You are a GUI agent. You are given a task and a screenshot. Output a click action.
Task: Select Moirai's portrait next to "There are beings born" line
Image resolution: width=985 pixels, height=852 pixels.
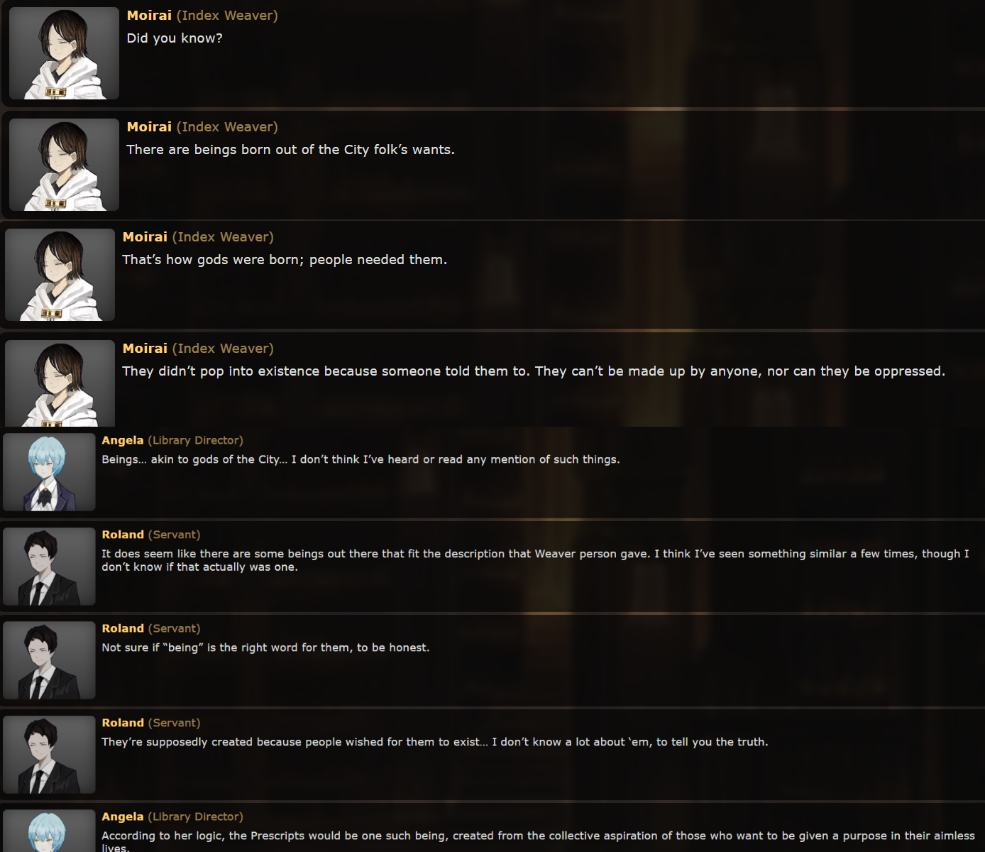64,165
